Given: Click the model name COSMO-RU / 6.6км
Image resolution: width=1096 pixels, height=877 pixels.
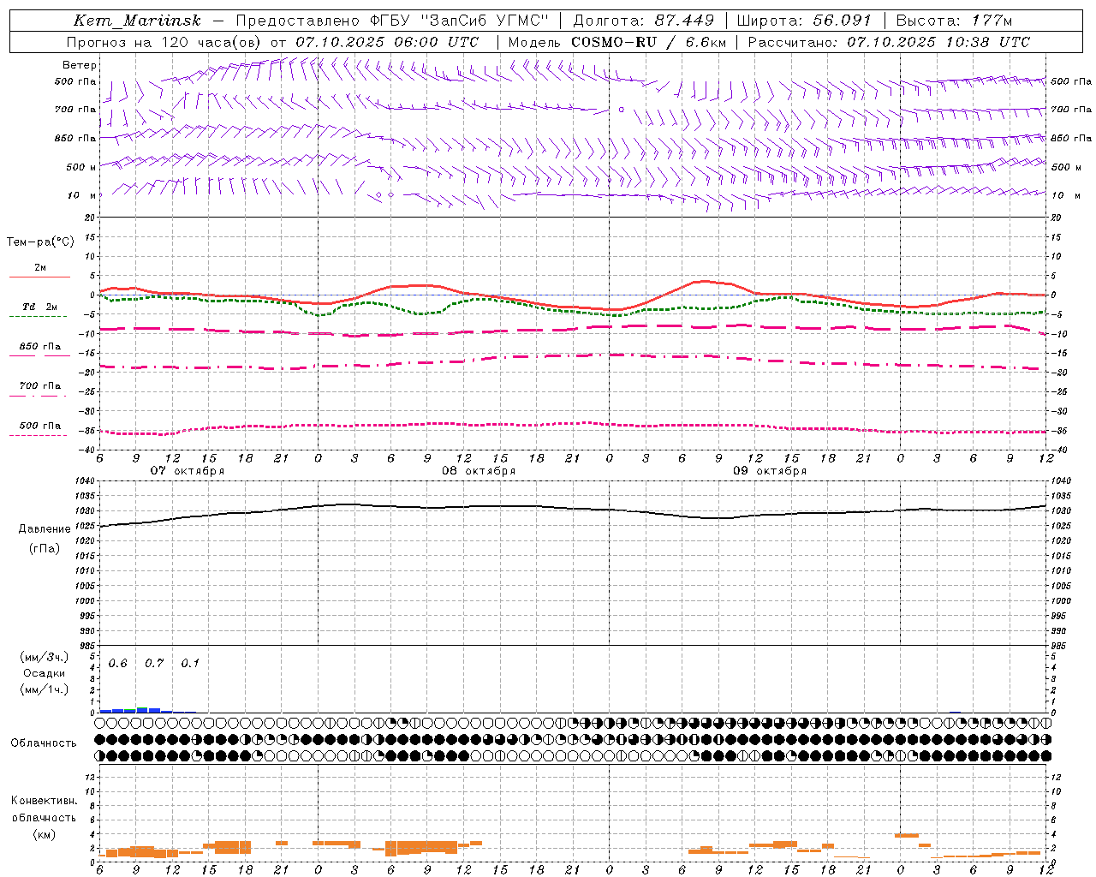Looking at the screenshot, I should point(649,42).
